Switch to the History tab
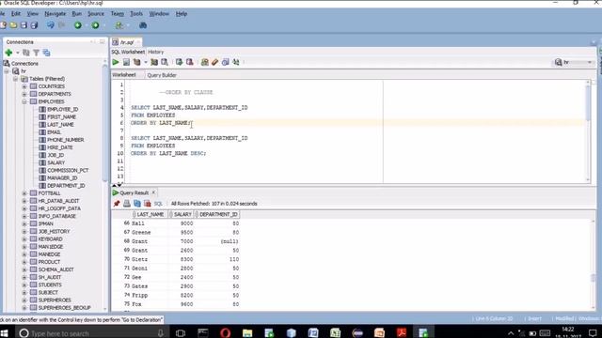The image size is (602, 338). (x=155, y=52)
